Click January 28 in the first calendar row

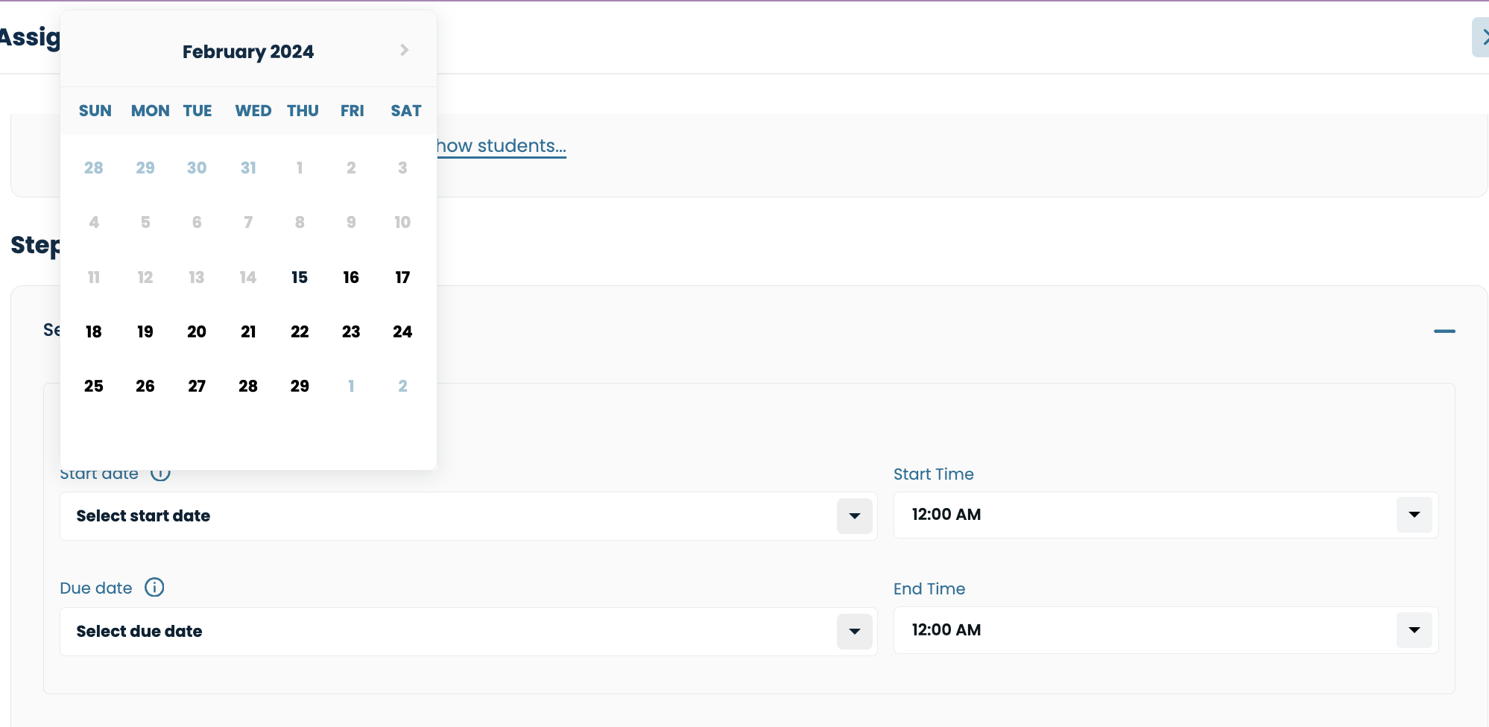[x=94, y=168]
